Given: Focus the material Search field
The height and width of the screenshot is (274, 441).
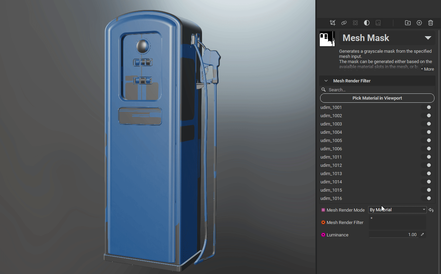Looking at the screenshot, I should (x=377, y=90).
